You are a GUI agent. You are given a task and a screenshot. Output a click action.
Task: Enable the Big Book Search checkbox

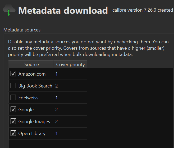pos(13,86)
